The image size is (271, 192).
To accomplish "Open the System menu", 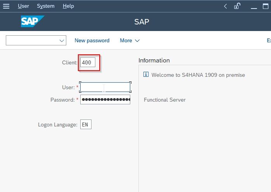I will [x=46, y=6].
